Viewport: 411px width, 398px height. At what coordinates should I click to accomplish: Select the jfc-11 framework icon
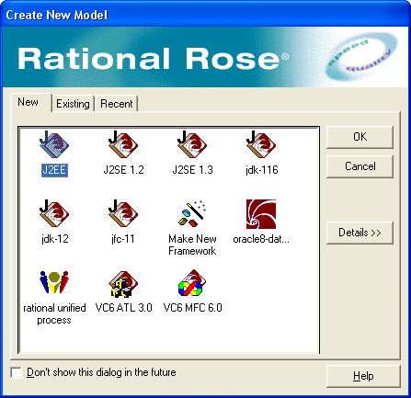[123, 214]
